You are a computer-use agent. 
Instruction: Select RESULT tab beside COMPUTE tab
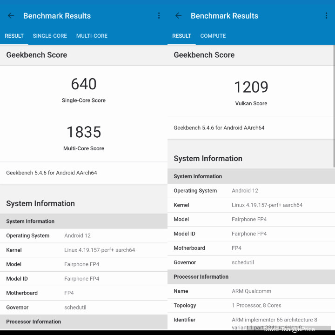(x=181, y=36)
